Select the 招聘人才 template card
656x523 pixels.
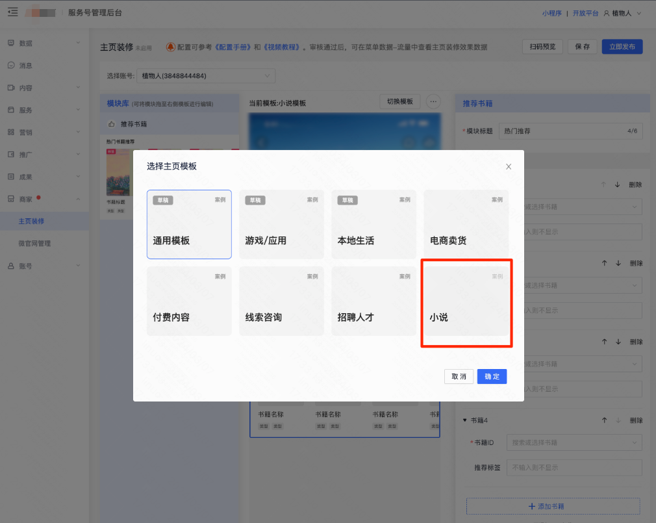point(373,302)
